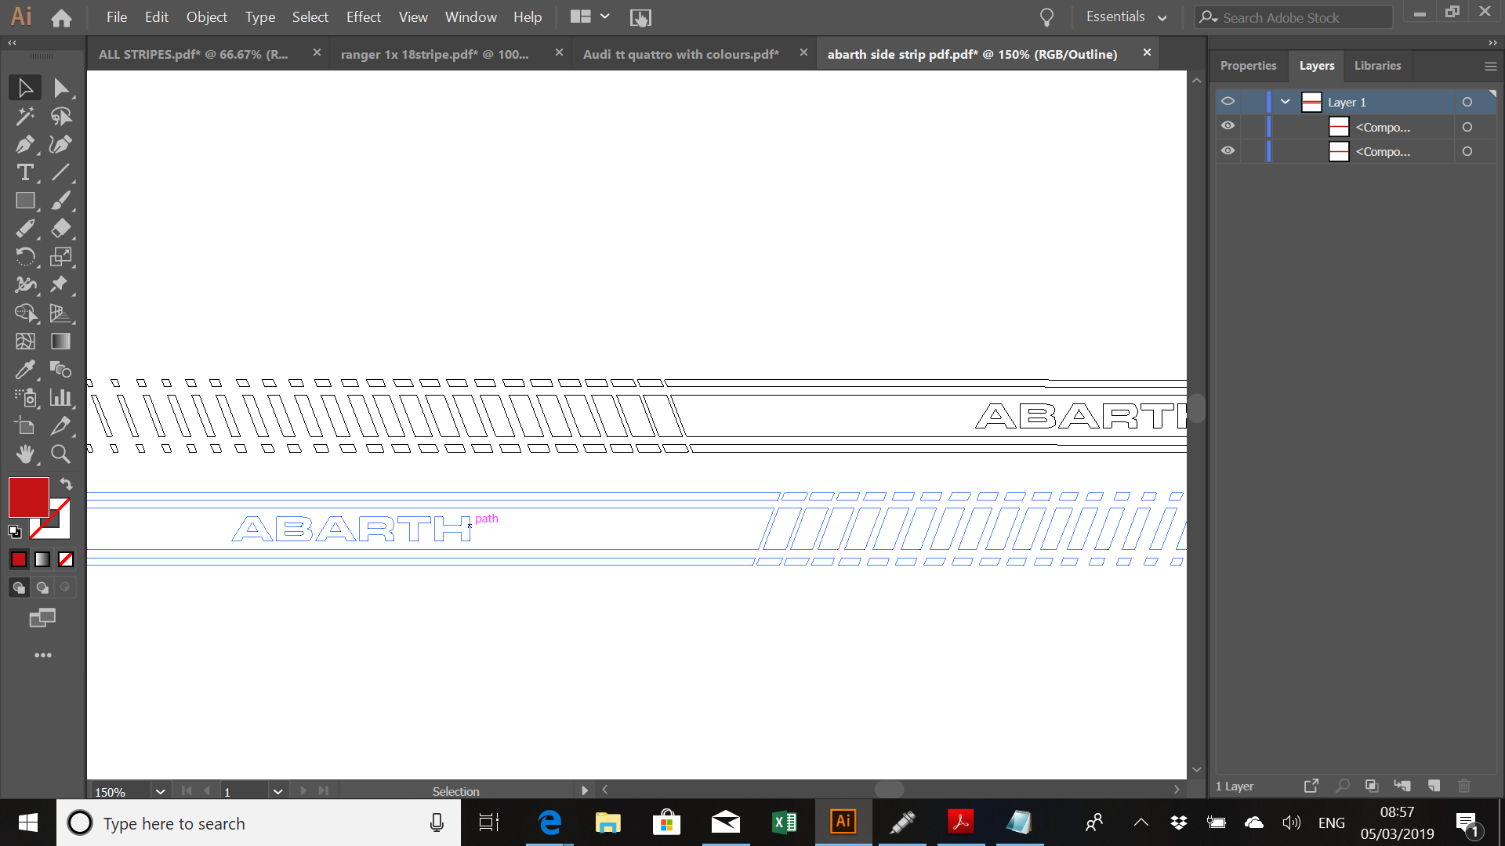This screenshot has height=846, width=1505.
Task: Select the Pen tool
Action: click(25, 144)
